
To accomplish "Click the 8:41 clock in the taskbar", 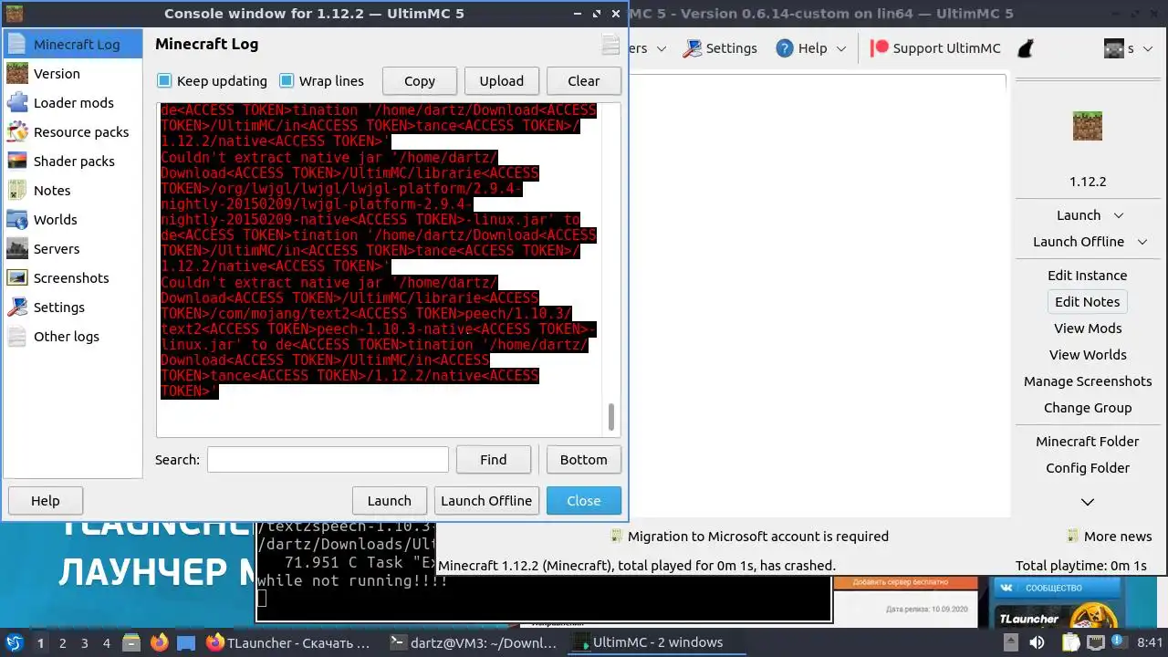I will (x=1151, y=642).
